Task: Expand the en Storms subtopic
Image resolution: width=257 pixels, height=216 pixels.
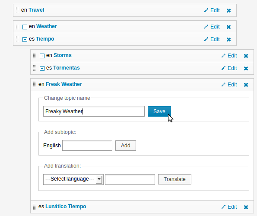Action: [x=42, y=56]
